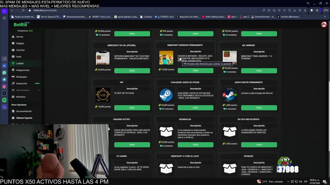Edit the Usuario Activo reward

click(132, 145)
